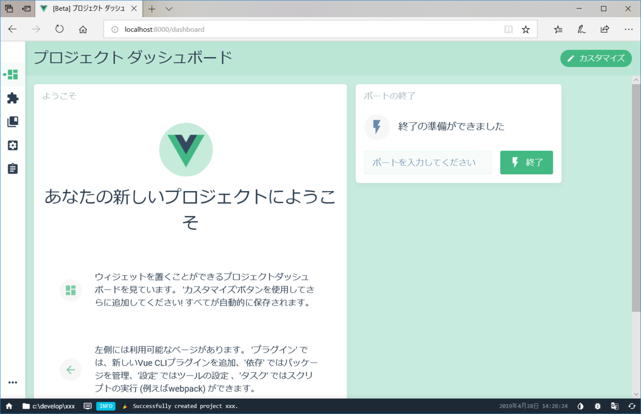Click the INFO badge in the status bar
Image resolution: width=641 pixels, height=414 pixels.
(x=106, y=406)
